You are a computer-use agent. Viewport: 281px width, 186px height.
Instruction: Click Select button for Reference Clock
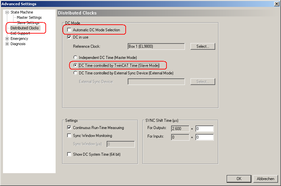click(x=202, y=46)
